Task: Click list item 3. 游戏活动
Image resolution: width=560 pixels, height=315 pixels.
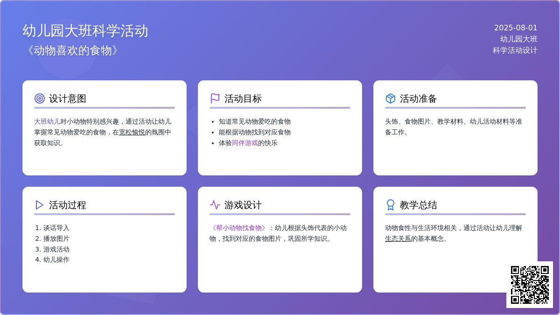Action: [x=52, y=249]
